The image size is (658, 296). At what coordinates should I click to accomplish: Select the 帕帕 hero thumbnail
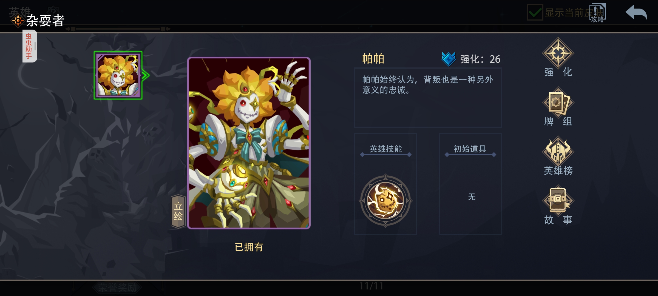[x=118, y=75]
